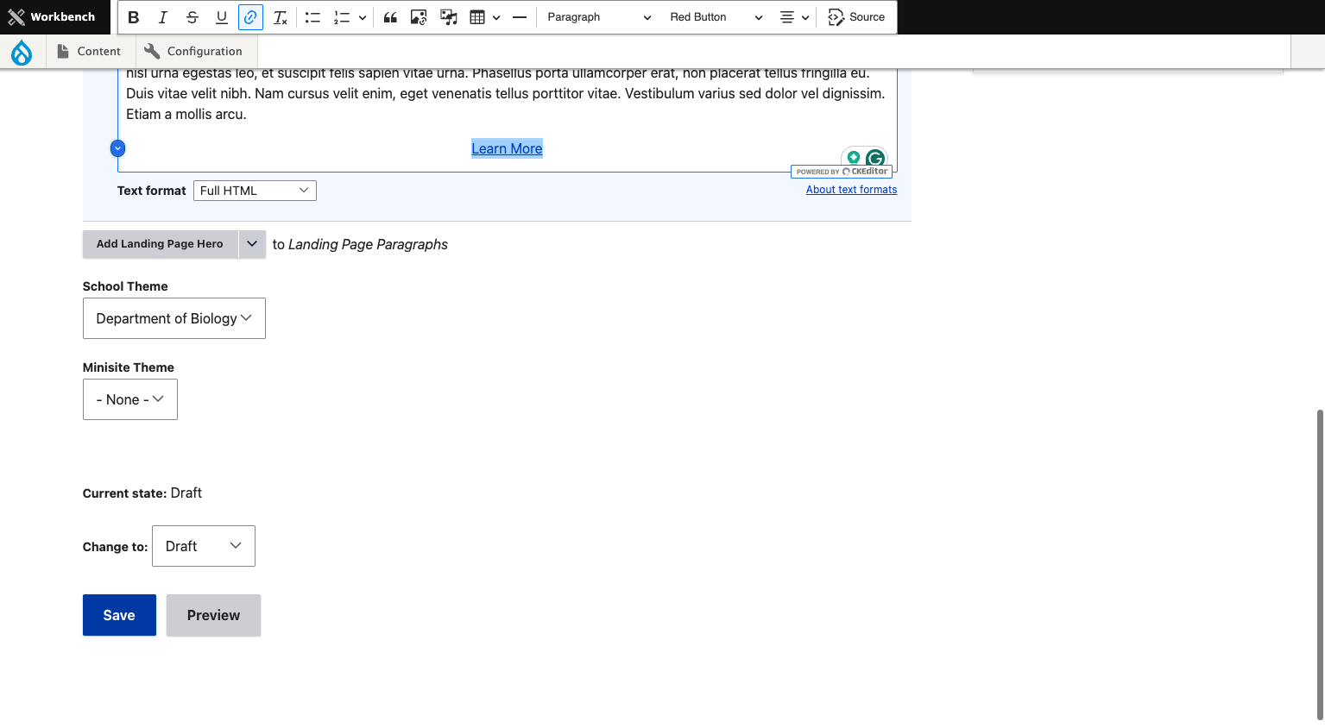
Task: Open the Change to Draft state select
Action: coord(204,546)
